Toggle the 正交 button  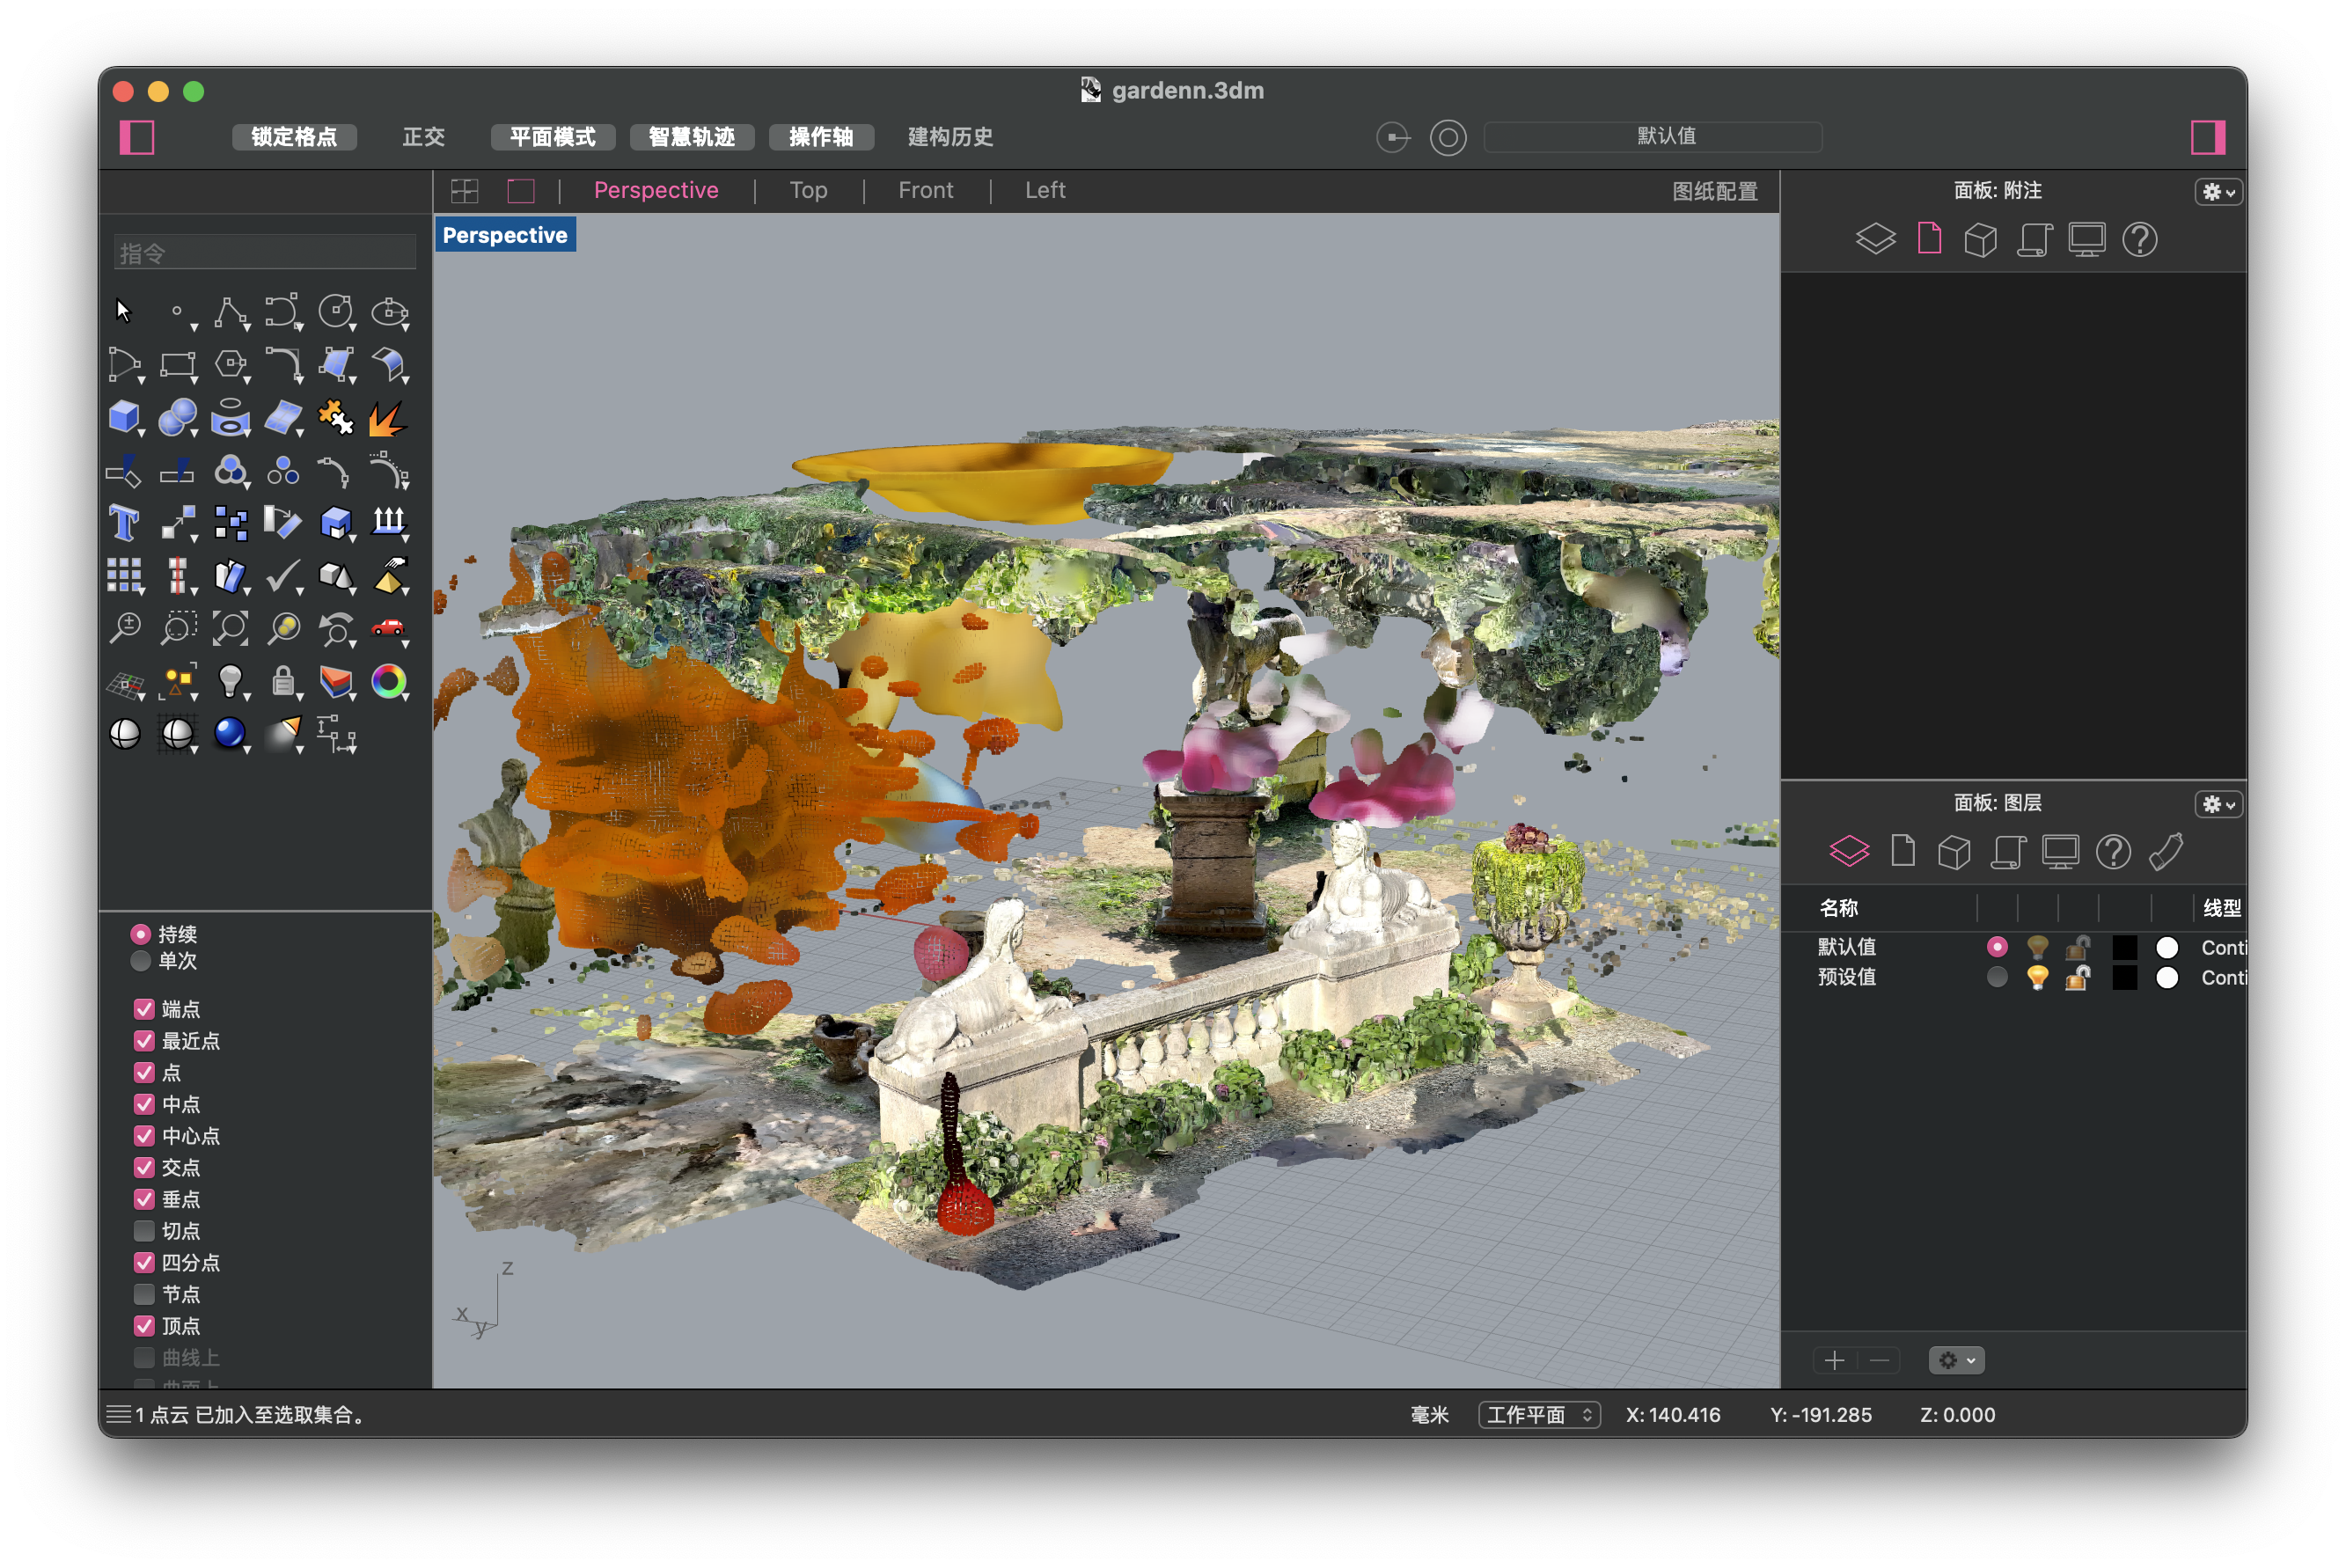(424, 137)
